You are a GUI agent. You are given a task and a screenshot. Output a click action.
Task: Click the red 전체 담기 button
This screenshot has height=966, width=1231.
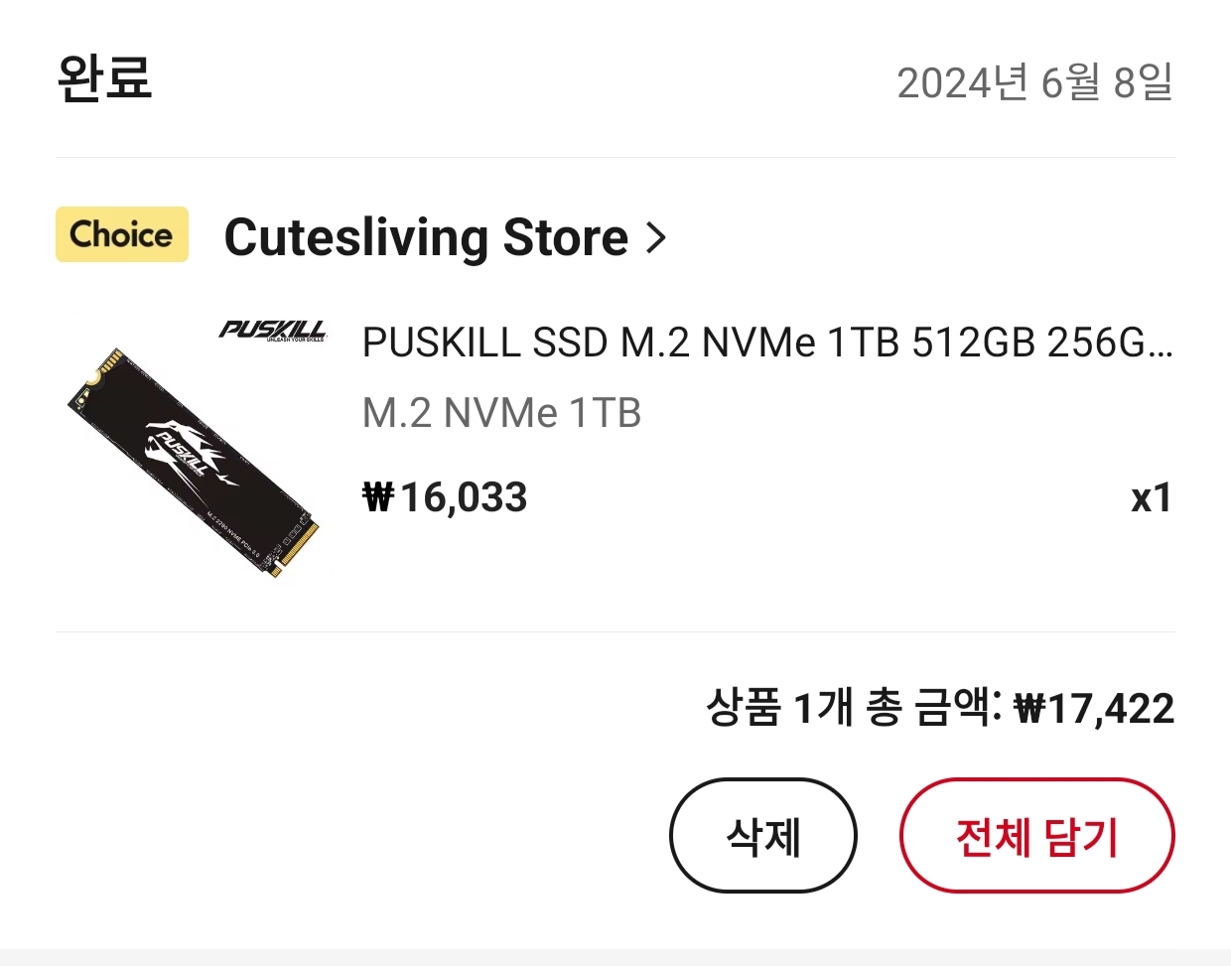tap(1036, 836)
